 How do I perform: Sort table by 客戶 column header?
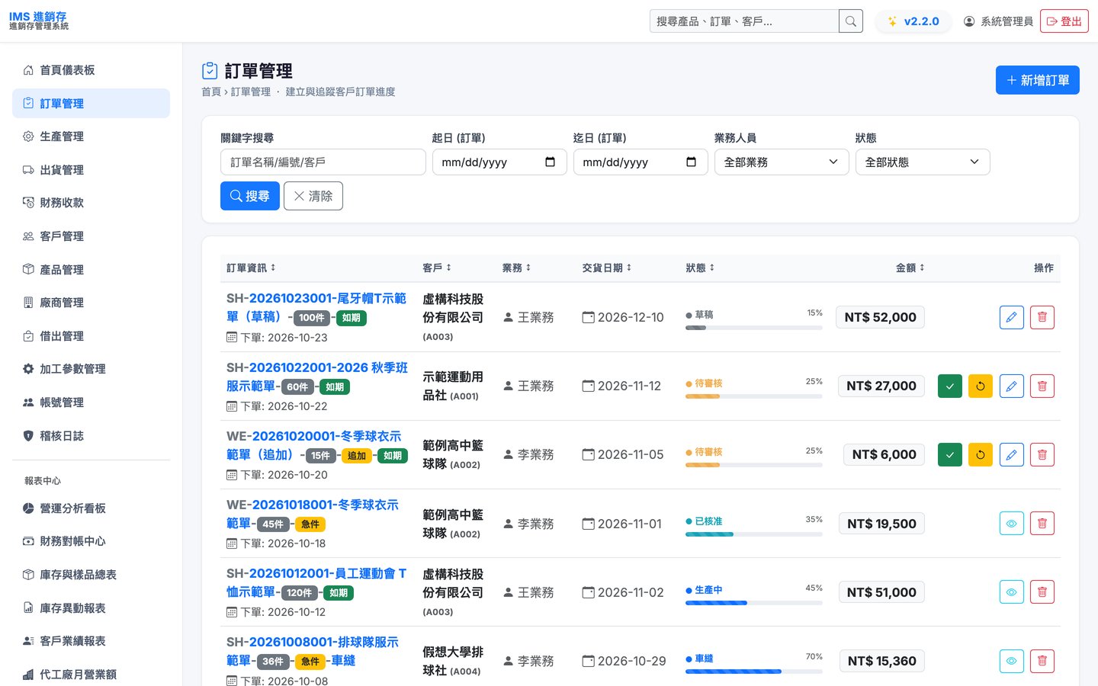pyautogui.click(x=437, y=268)
